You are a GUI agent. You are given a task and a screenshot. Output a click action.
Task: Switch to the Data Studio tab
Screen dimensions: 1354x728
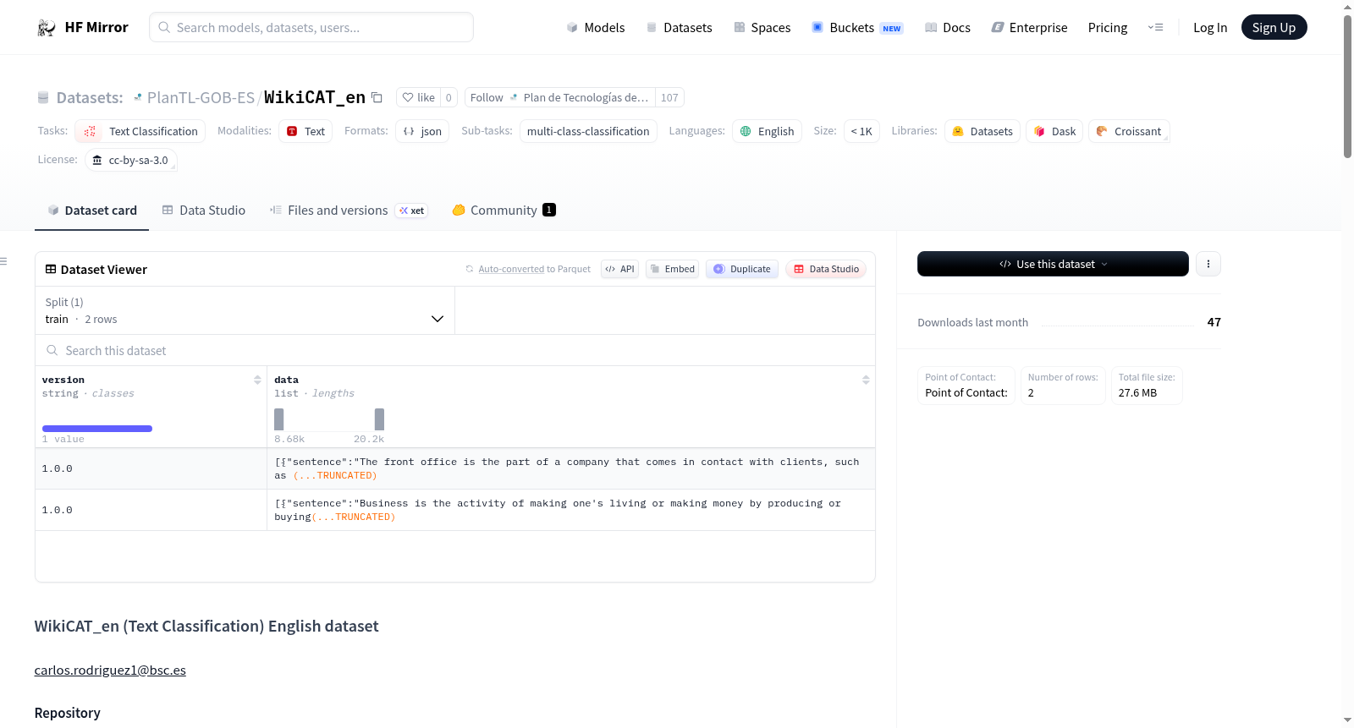pos(204,211)
